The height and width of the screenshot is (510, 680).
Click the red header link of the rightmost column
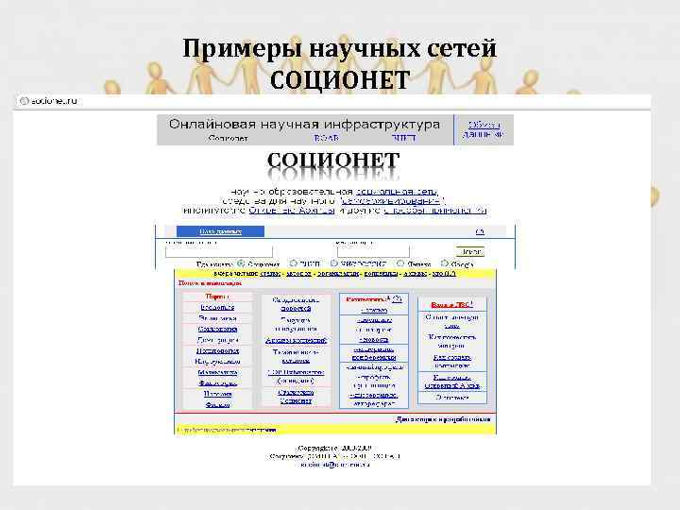(451, 305)
